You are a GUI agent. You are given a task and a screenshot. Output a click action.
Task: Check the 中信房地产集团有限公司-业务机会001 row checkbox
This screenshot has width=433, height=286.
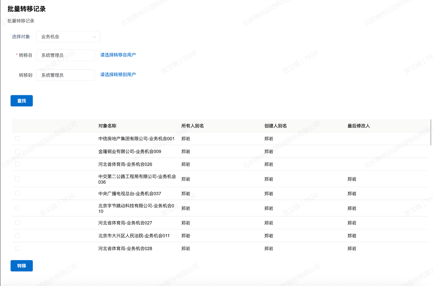[17, 138]
